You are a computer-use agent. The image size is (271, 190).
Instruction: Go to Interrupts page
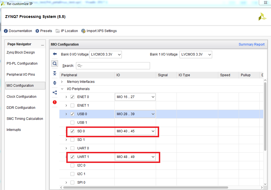14,130
